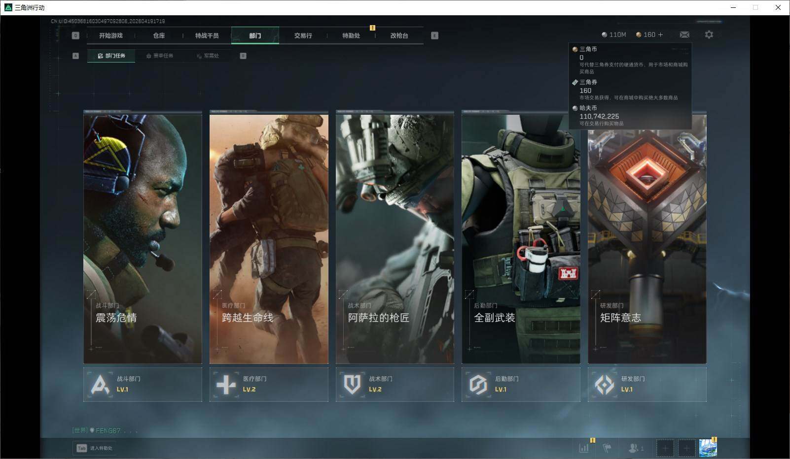The width and height of the screenshot is (790, 459).
Task: Click the 后勤部门 LV.1 button
Action: pyautogui.click(x=521, y=384)
